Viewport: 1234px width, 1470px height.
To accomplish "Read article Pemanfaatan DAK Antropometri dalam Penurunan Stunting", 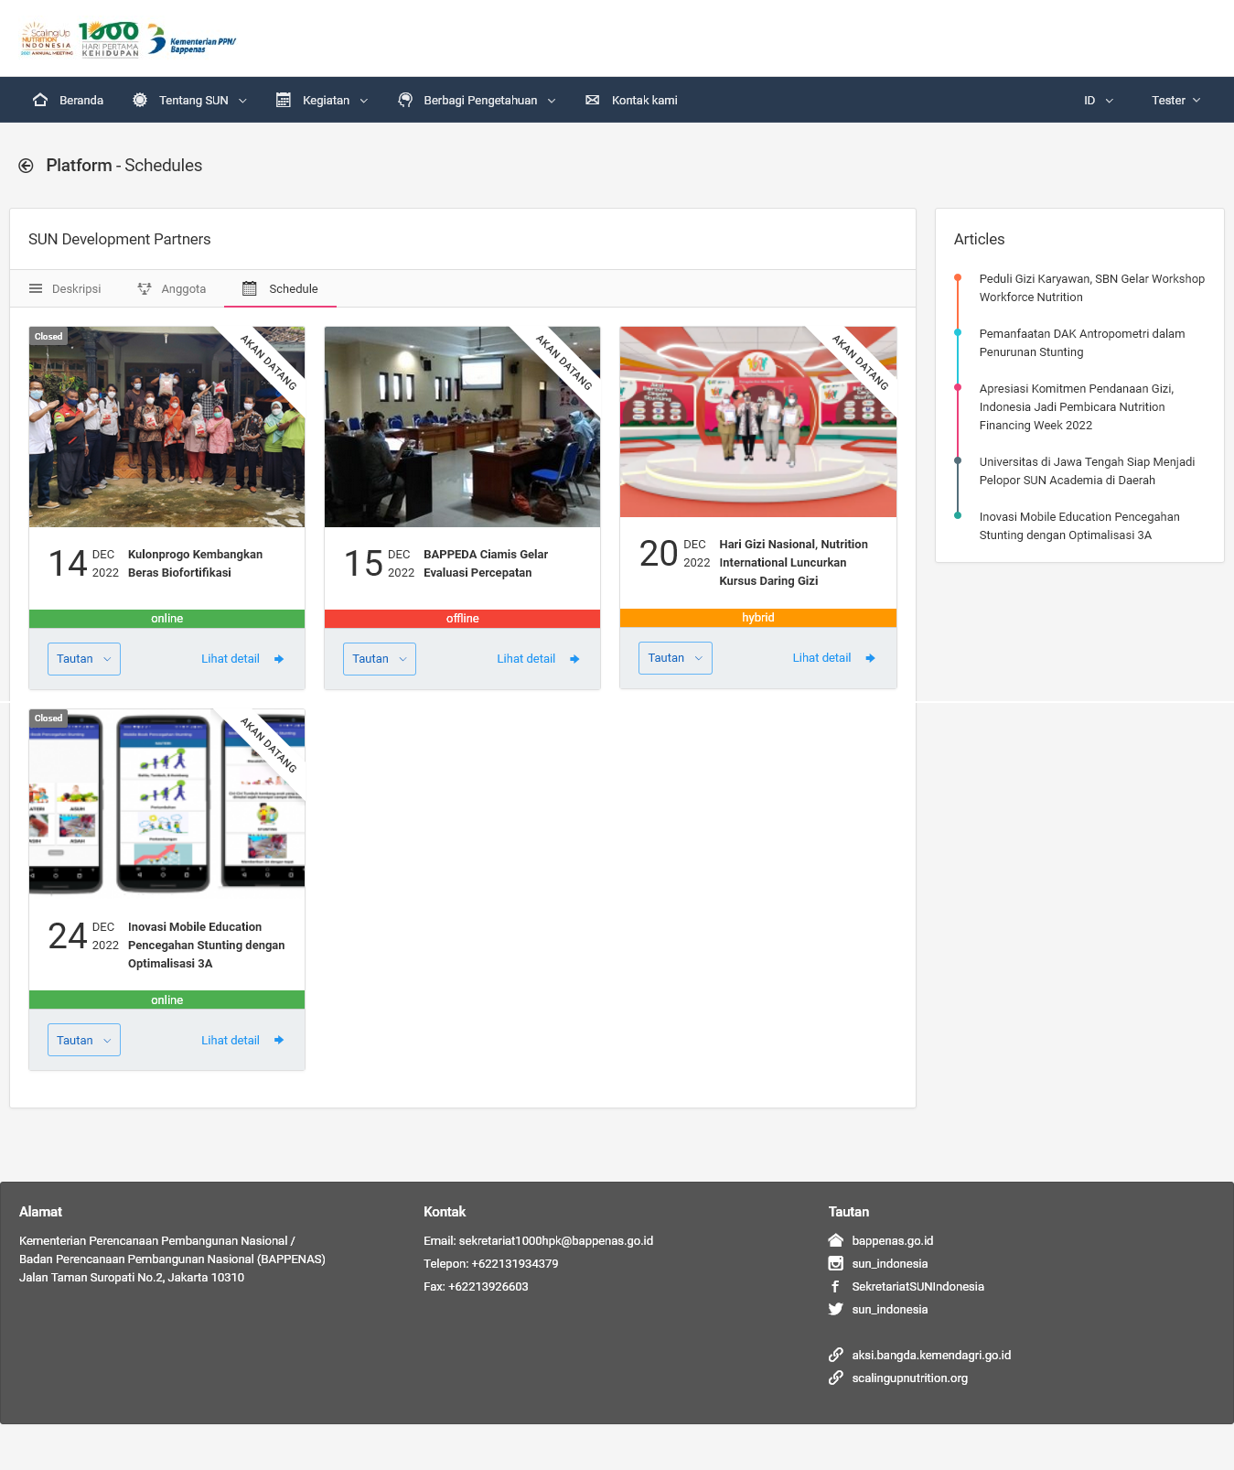I will click(x=1081, y=342).
